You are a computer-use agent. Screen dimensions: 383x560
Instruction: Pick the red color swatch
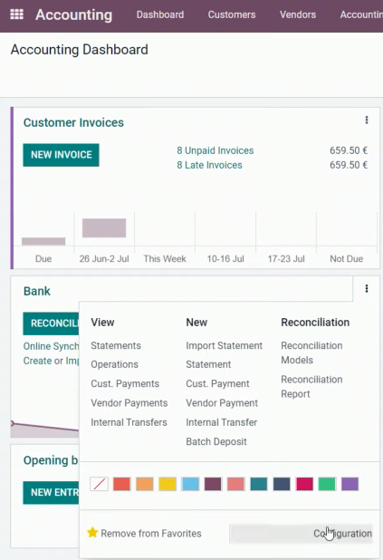click(121, 484)
